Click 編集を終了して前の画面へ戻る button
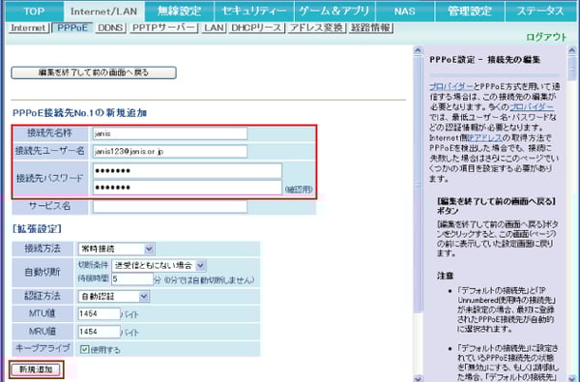Viewport: 580px width, 382px height. [94, 73]
